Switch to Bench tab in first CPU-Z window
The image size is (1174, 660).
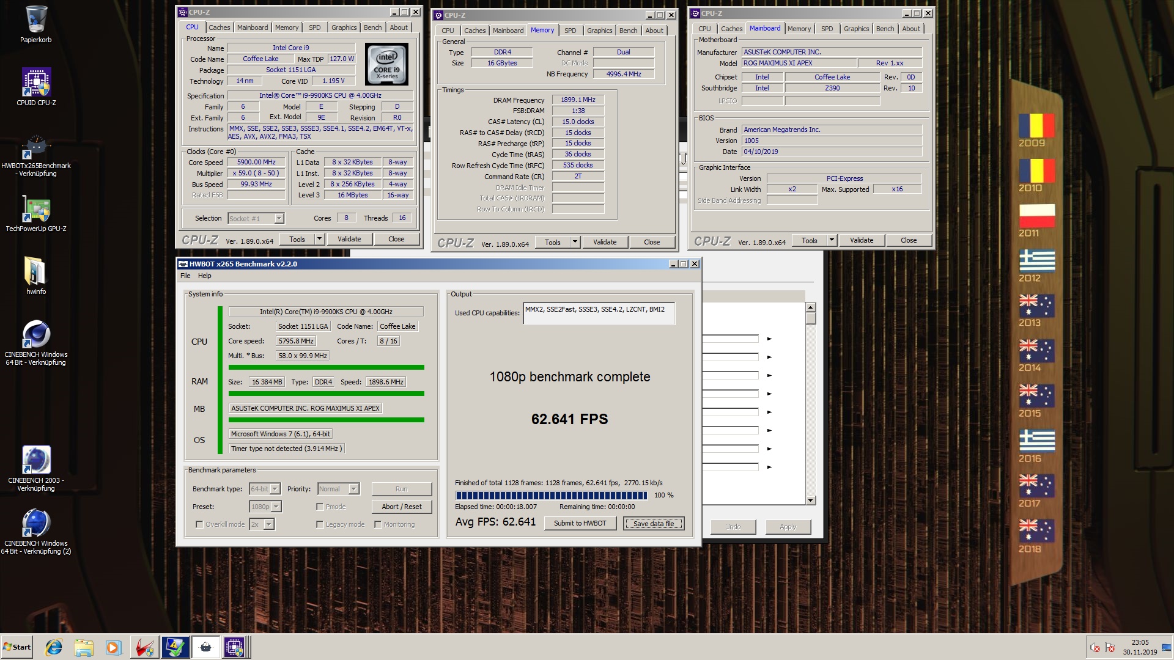coord(372,28)
